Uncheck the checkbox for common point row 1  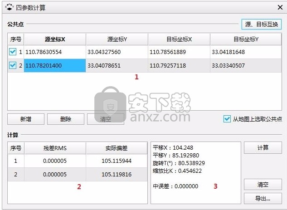[x=13, y=52]
